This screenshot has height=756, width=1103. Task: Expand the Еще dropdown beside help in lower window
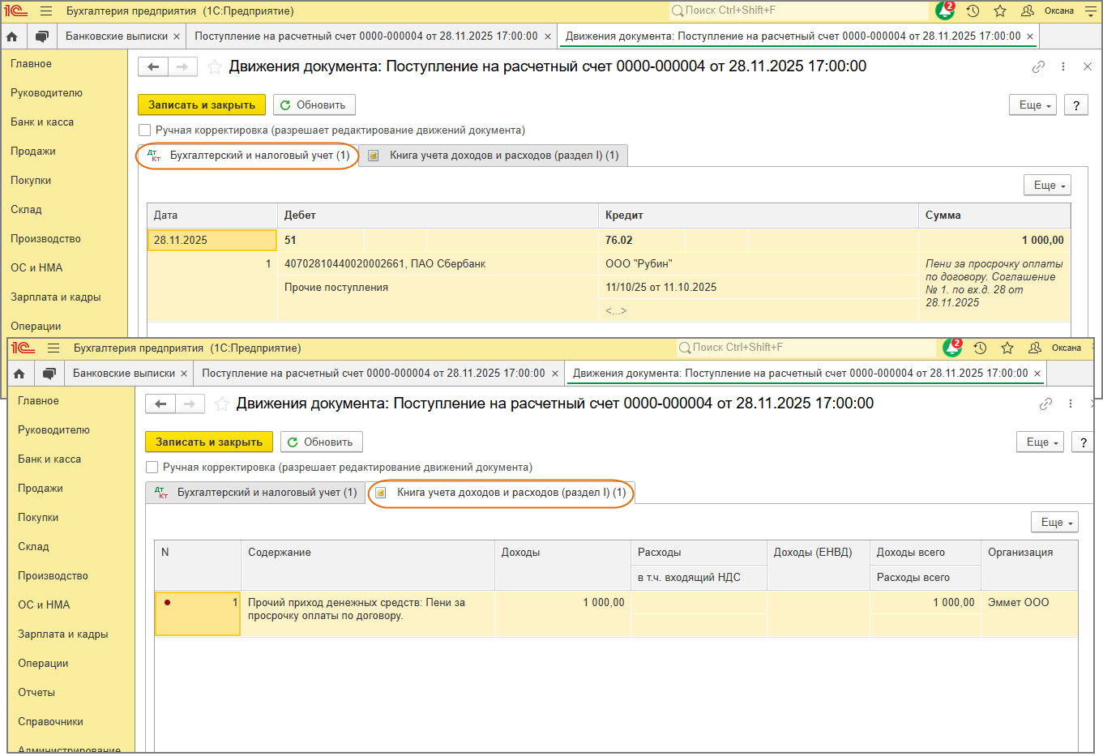pos(1040,442)
